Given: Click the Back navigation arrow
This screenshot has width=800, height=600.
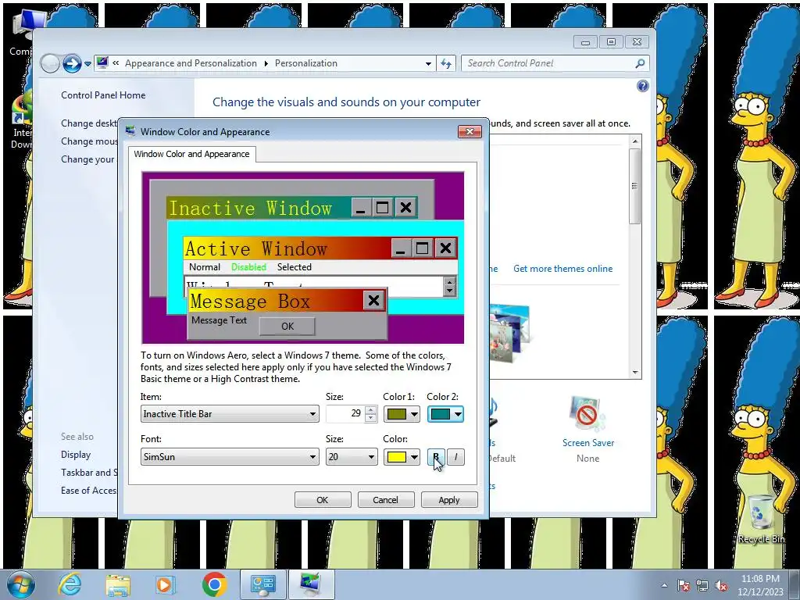Looking at the screenshot, I should pyautogui.click(x=50, y=64).
